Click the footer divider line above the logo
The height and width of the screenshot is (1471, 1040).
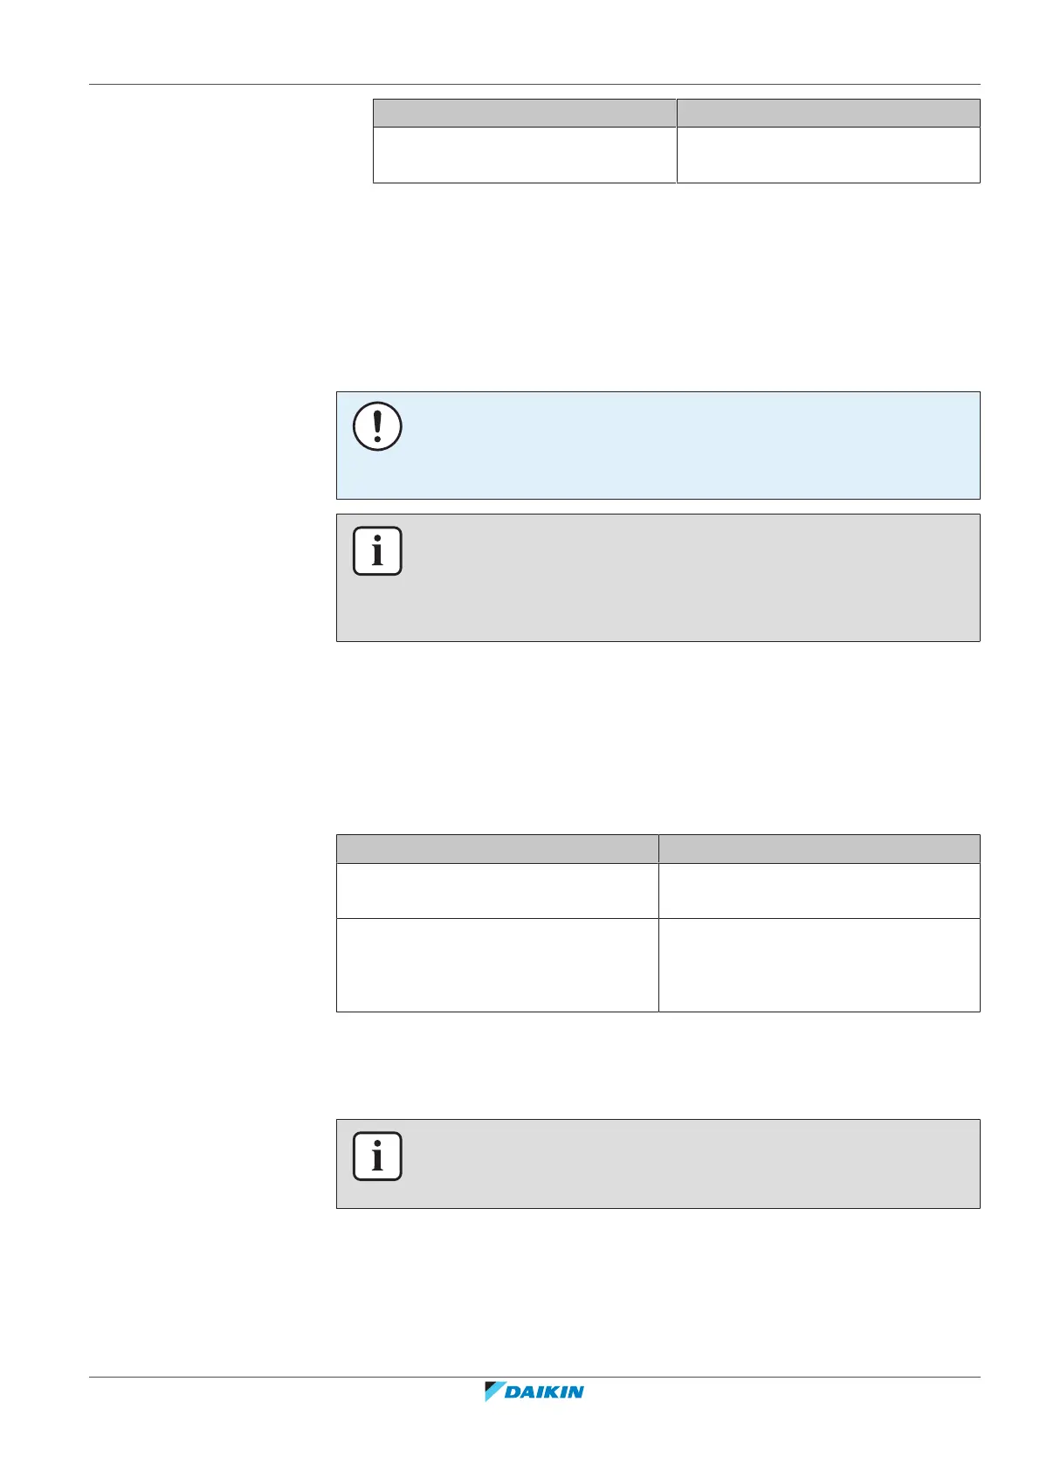pyautogui.click(x=534, y=1378)
